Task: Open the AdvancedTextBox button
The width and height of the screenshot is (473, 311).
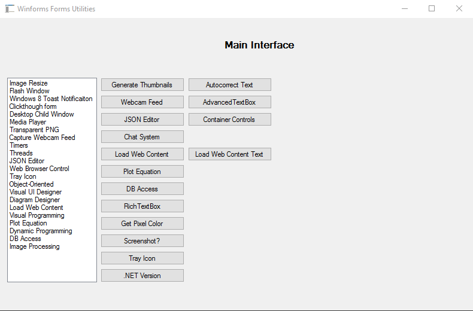Action: pyautogui.click(x=230, y=102)
